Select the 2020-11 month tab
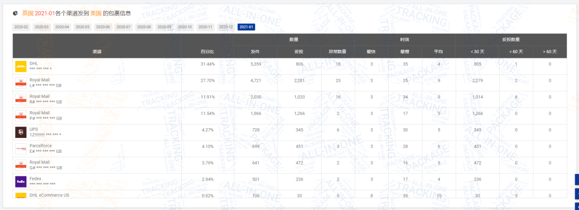The width and height of the screenshot is (579, 210). (x=205, y=27)
